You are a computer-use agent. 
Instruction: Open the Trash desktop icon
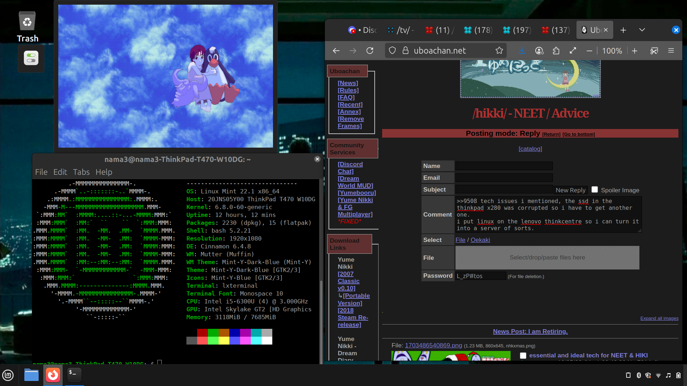click(27, 27)
